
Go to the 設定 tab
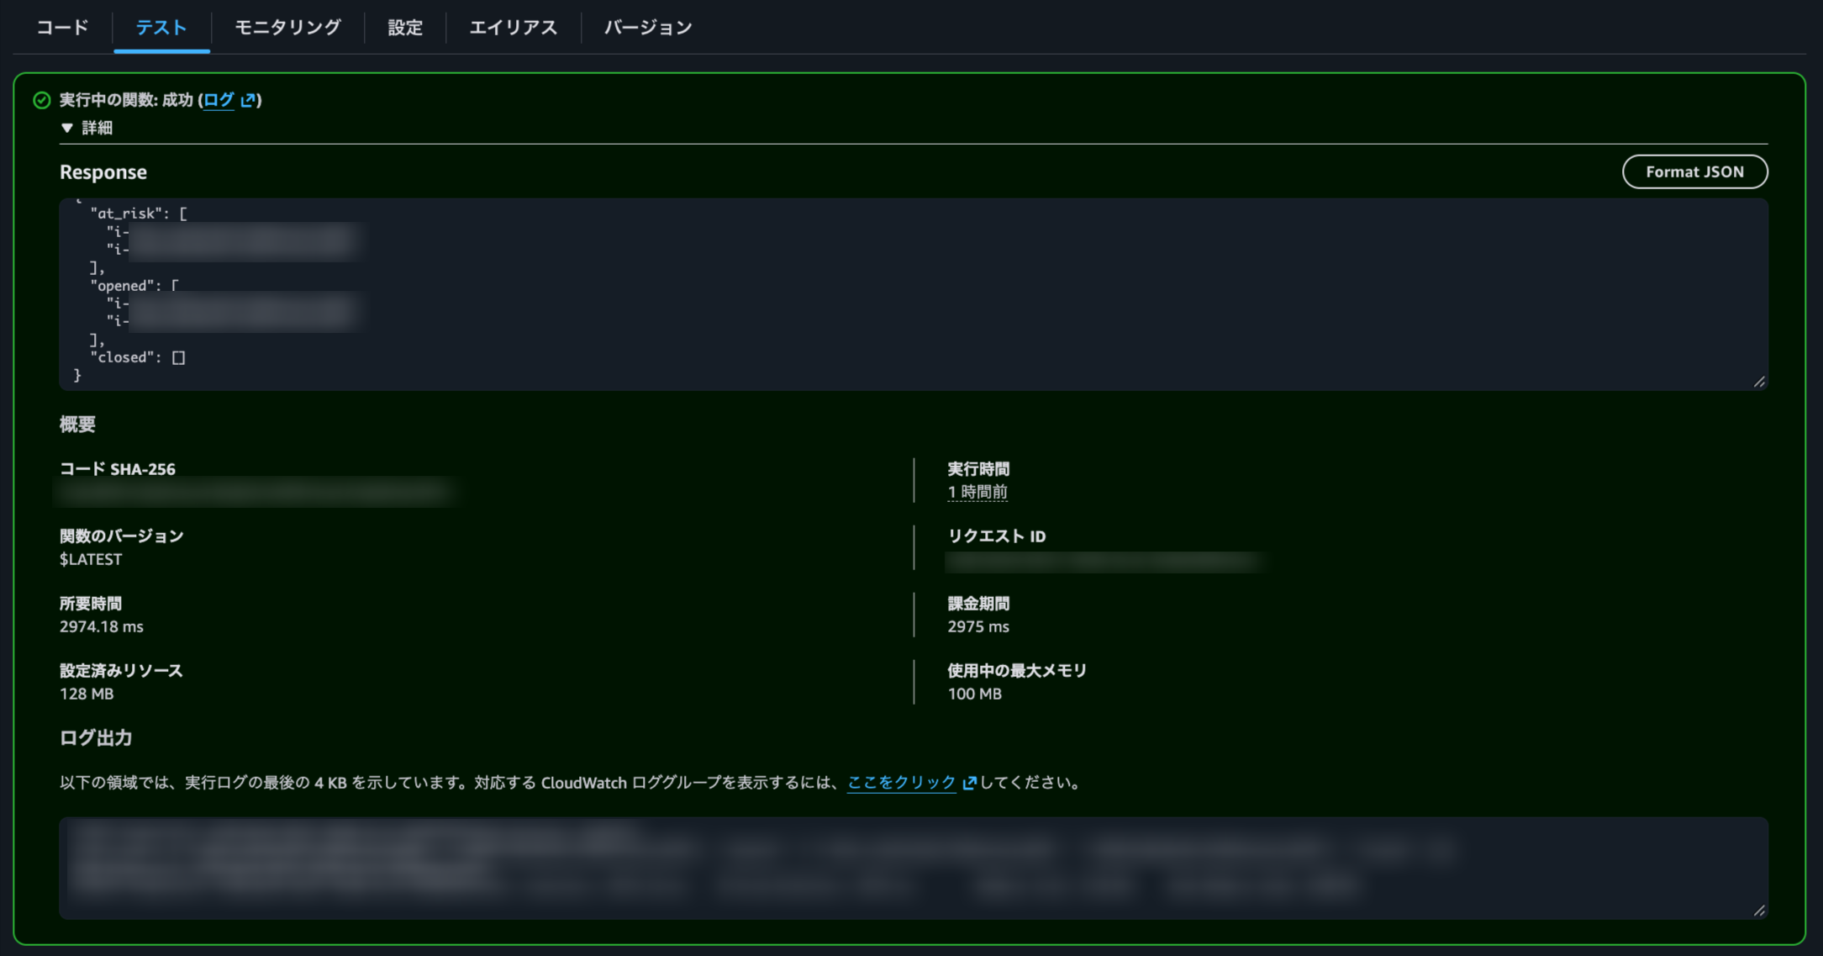pyautogui.click(x=405, y=27)
